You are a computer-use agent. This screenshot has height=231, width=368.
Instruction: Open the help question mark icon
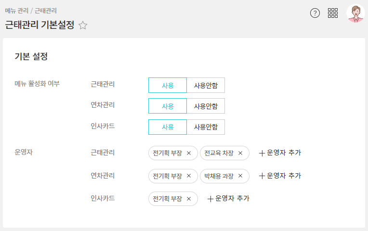coord(315,13)
